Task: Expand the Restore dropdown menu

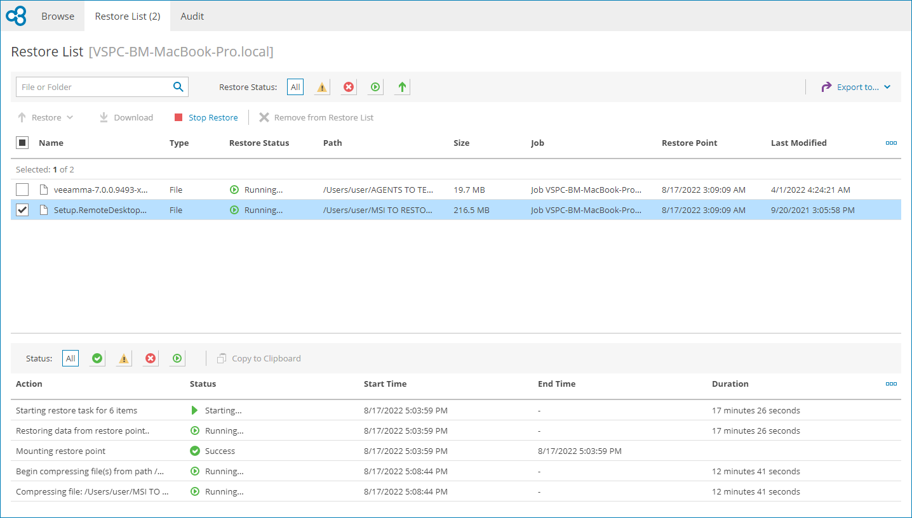Action: click(46, 117)
